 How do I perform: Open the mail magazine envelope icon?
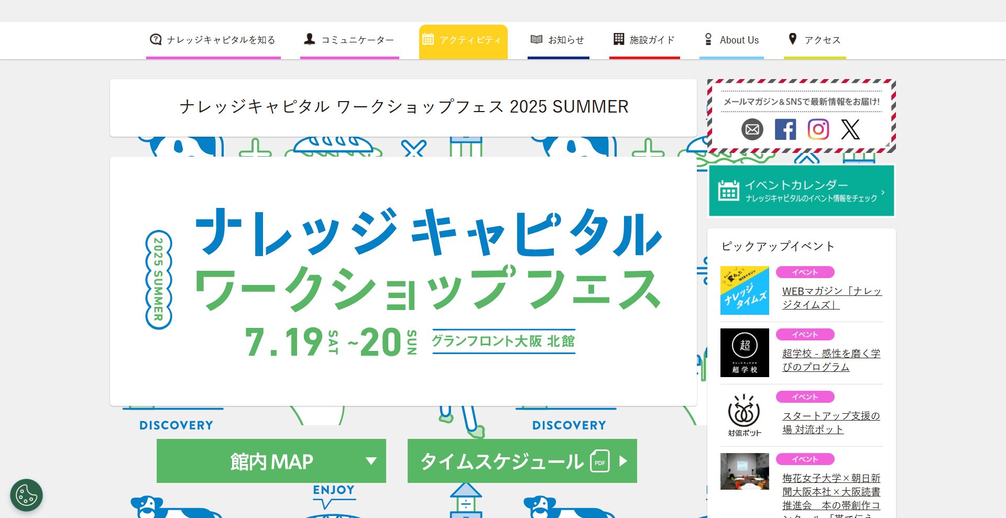pos(752,129)
